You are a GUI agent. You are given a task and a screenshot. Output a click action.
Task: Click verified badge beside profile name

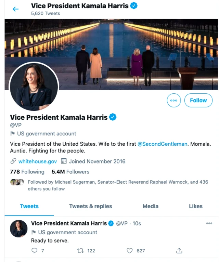(x=113, y=117)
